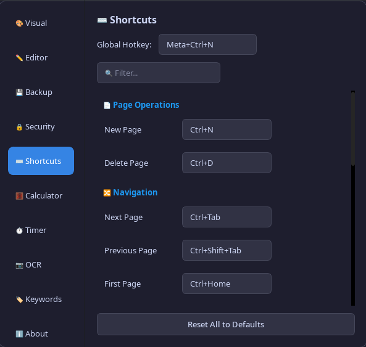
Task: Click the Page Operations heading
Action: (x=146, y=105)
